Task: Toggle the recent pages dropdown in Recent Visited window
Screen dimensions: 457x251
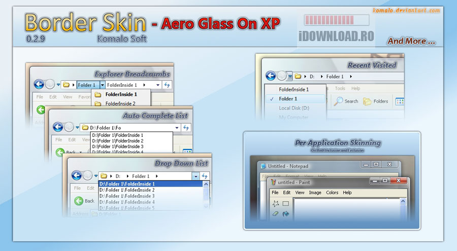Action: (290, 77)
